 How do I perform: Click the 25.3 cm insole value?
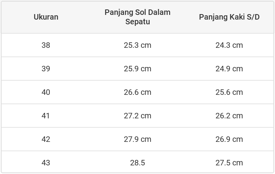pos(137,45)
